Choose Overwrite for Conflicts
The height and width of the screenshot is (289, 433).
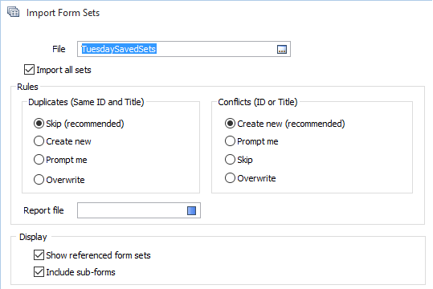[x=230, y=178]
